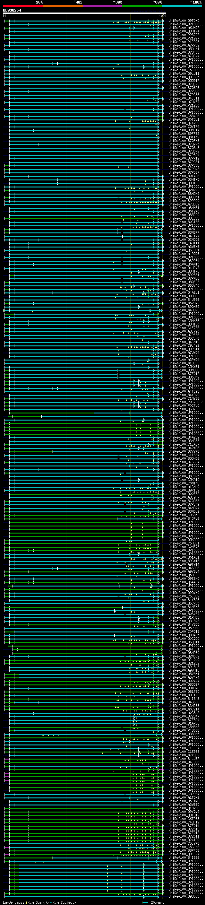Select row label UniRef100_A5AJX1
Screen dimensions: 205x905
[184, 49]
